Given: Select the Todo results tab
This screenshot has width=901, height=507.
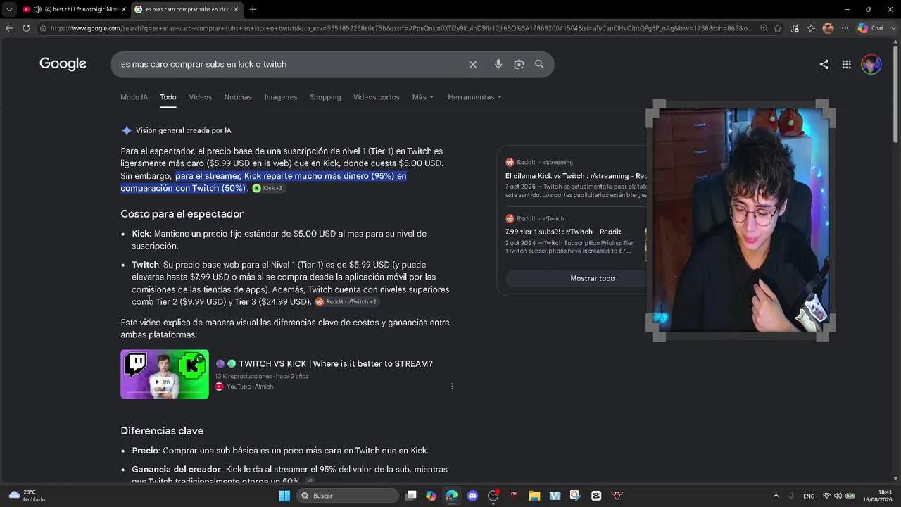Looking at the screenshot, I should point(168,97).
